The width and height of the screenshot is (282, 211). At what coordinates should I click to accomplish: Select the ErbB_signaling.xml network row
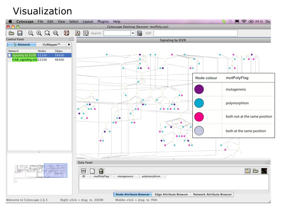[40, 59]
